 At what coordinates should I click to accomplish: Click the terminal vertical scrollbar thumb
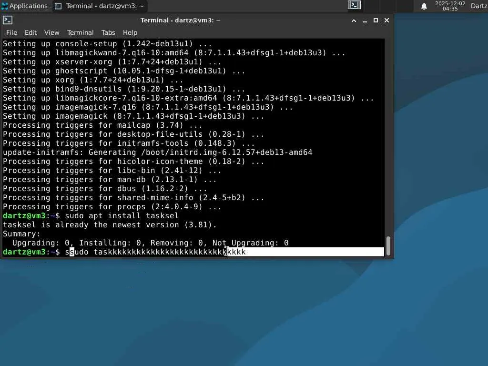coord(388,246)
